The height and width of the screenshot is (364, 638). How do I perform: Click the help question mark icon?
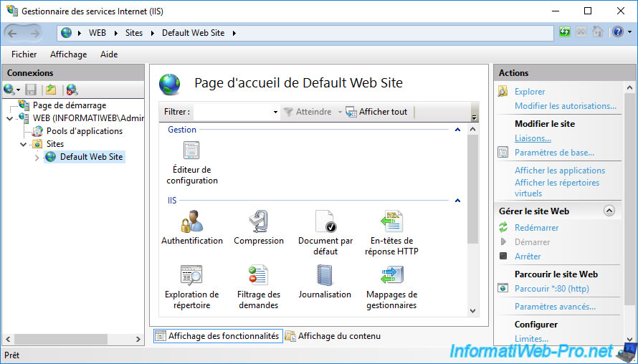click(x=618, y=32)
